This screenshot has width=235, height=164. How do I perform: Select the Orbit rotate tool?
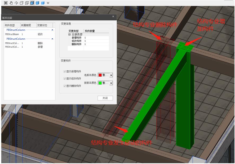click(17, 3)
